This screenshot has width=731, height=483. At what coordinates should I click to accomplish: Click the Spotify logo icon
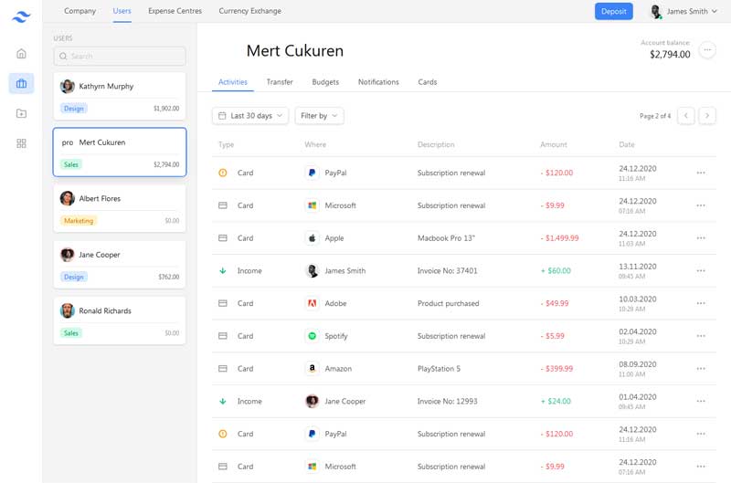pyautogui.click(x=312, y=336)
